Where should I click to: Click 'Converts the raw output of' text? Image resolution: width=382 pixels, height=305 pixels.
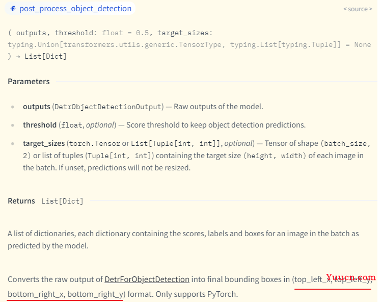(x=55, y=279)
